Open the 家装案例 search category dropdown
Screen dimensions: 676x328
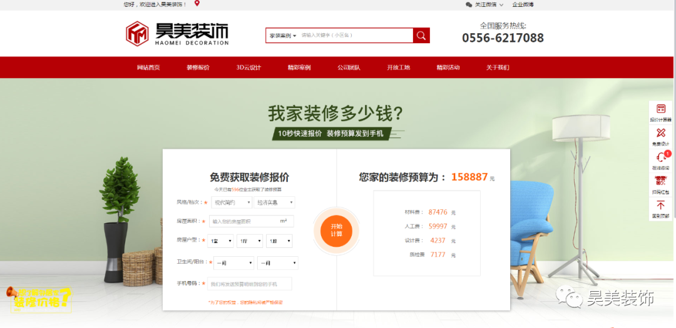283,35
